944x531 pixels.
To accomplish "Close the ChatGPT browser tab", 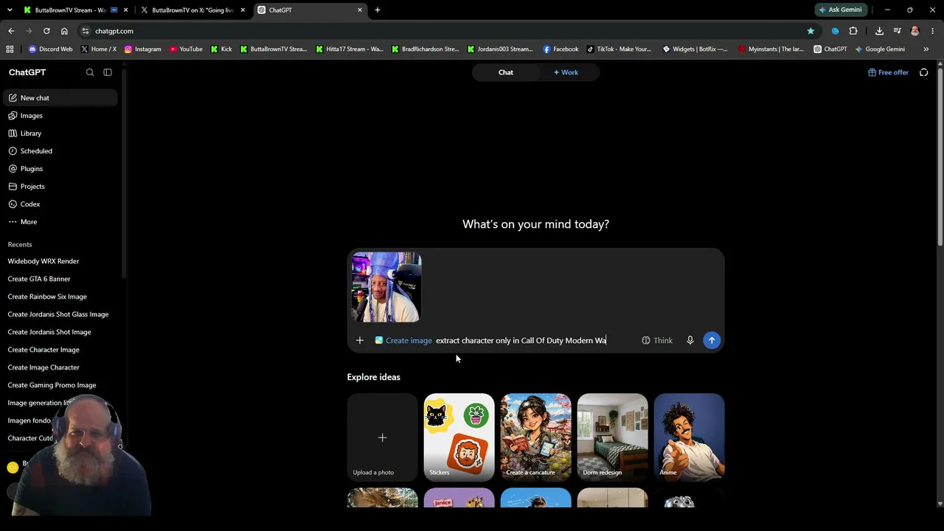I will tap(360, 10).
